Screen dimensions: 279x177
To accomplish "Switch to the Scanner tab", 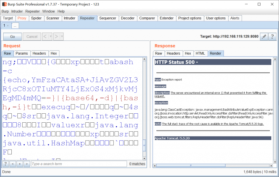I will click(x=53, y=18).
